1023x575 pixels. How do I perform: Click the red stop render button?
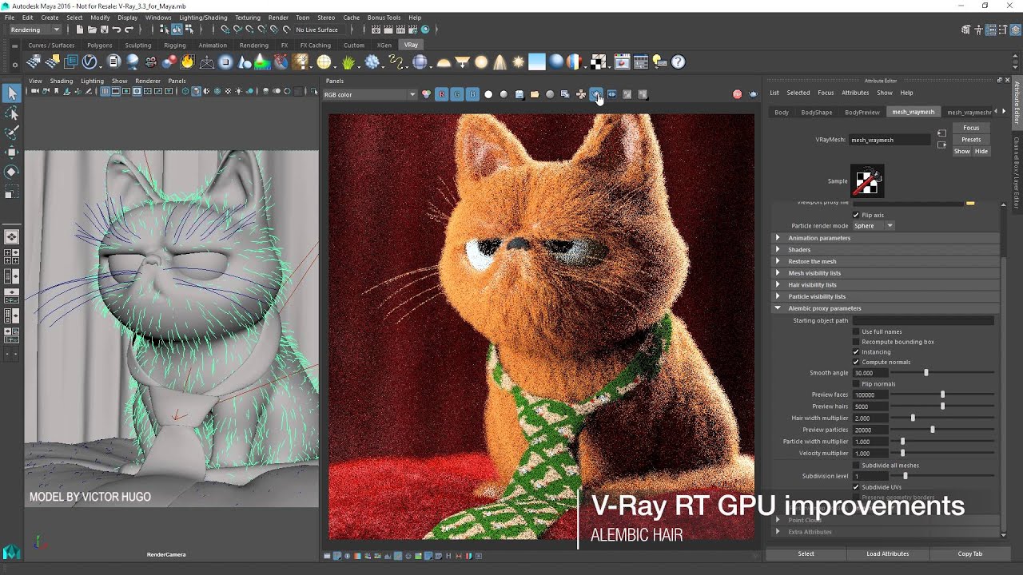pyautogui.click(x=737, y=94)
